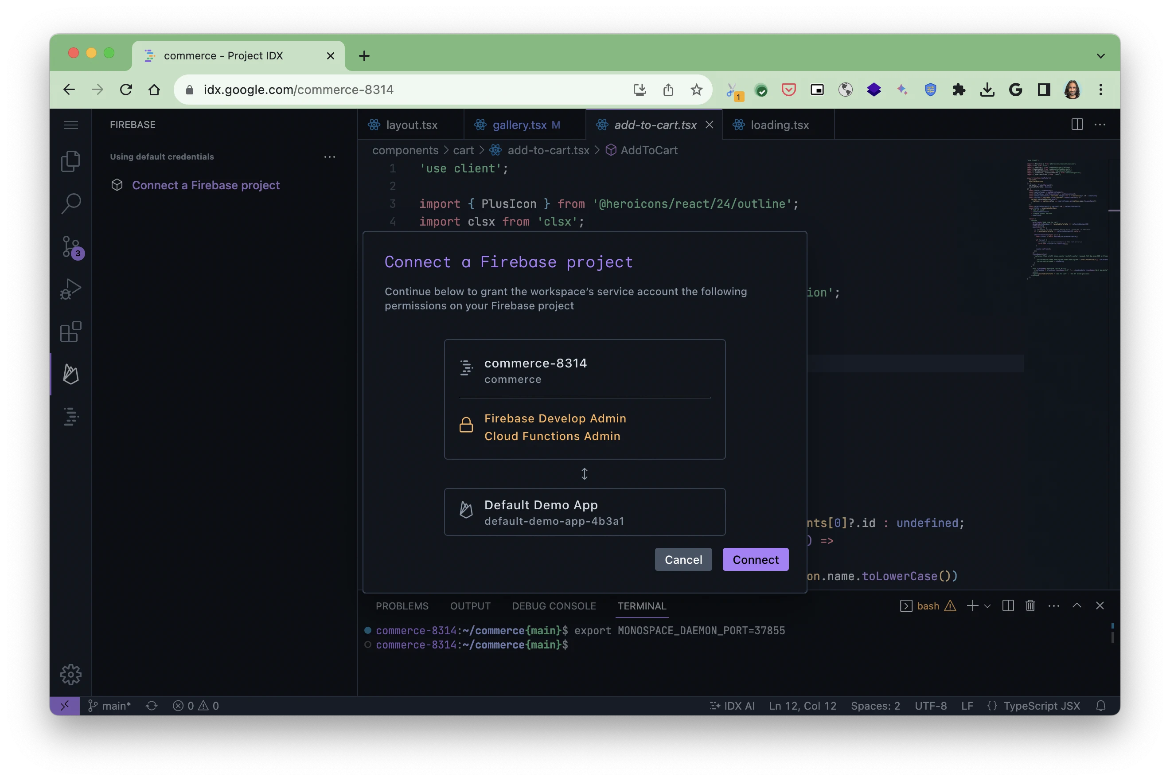This screenshot has width=1170, height=781.
Task: Open Firebase panel more actions ellipsis
Action: pyautogui.click(x=329, y=157)
